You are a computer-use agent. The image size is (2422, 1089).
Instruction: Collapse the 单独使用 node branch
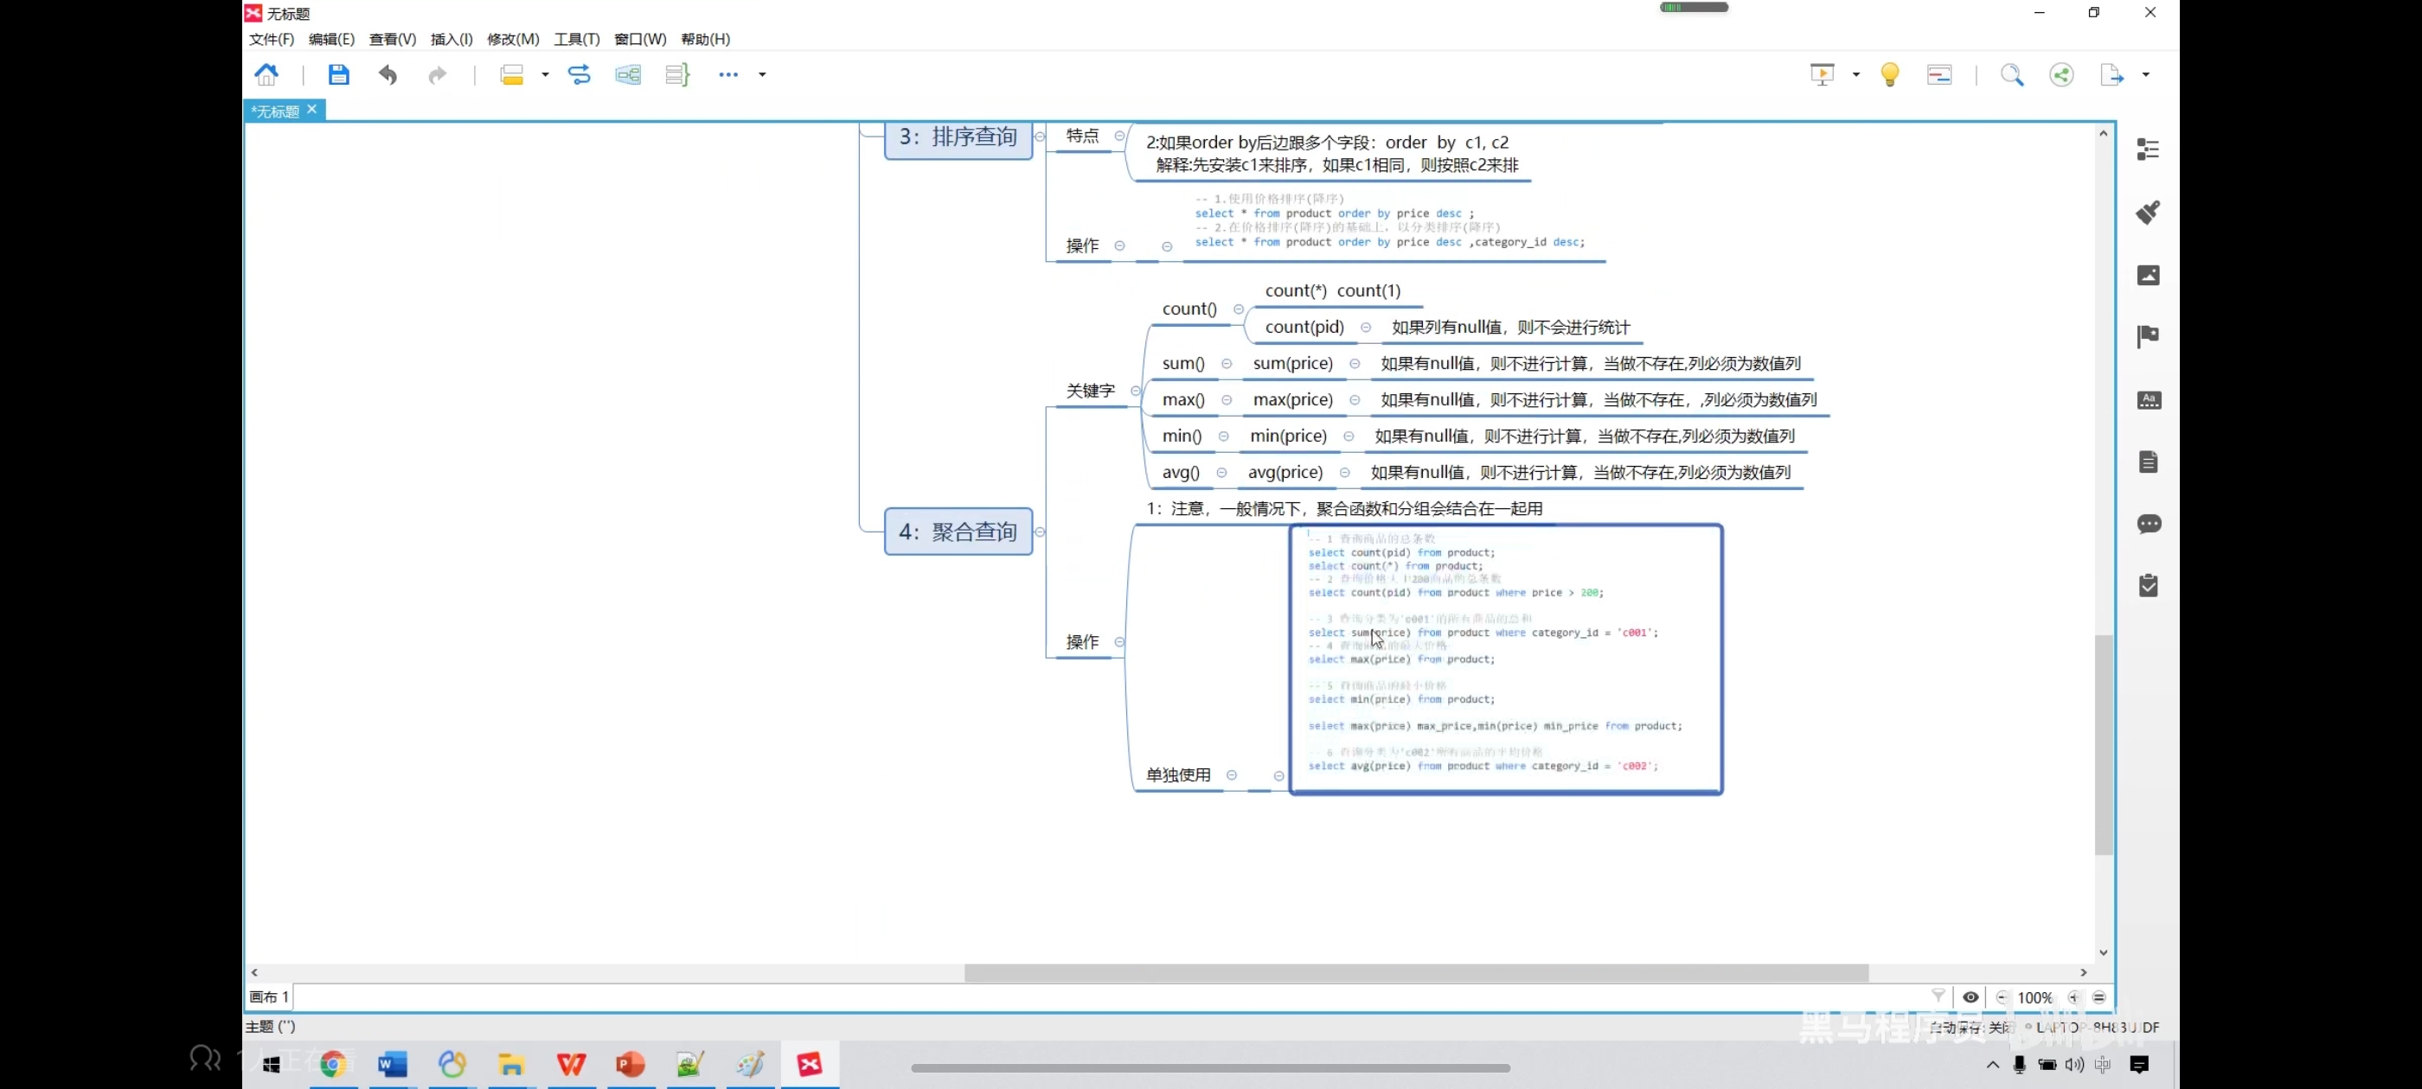(1231, 775)
